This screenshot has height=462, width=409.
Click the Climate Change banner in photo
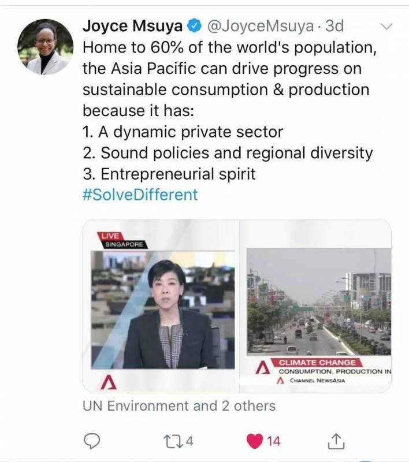click(x=317, y=363)
